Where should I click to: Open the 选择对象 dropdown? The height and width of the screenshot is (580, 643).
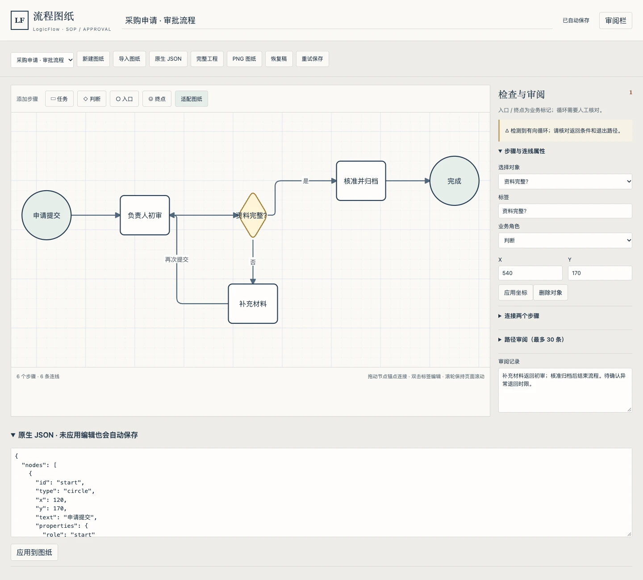(565, 181)
